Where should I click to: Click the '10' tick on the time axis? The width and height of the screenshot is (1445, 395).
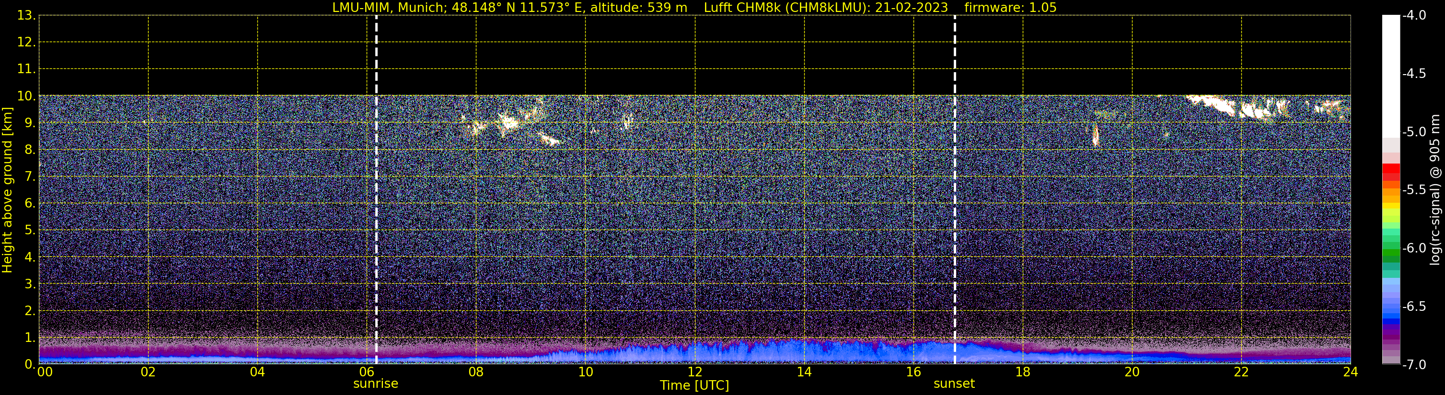(x=586, y=372)
